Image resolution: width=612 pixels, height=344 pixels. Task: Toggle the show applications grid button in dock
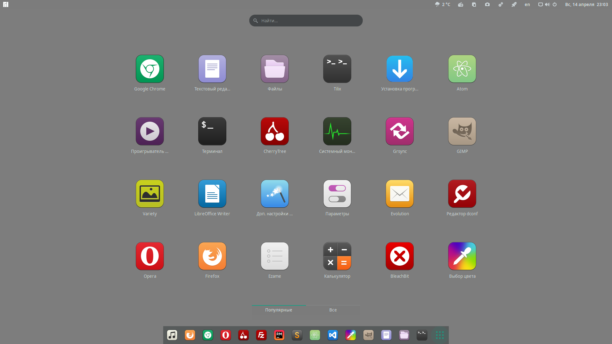(x=440, y=335)
